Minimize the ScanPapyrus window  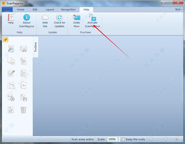164,2
